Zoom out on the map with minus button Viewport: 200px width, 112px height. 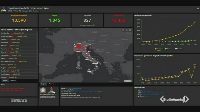tap(130, 78)
